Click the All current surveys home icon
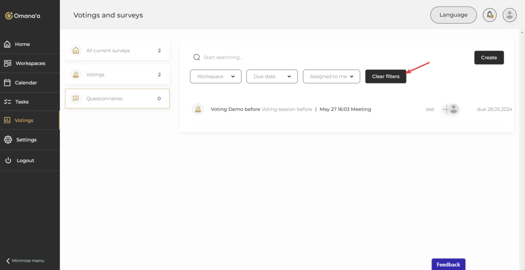This screenshot has width=525, height=270. pos(76,51)
